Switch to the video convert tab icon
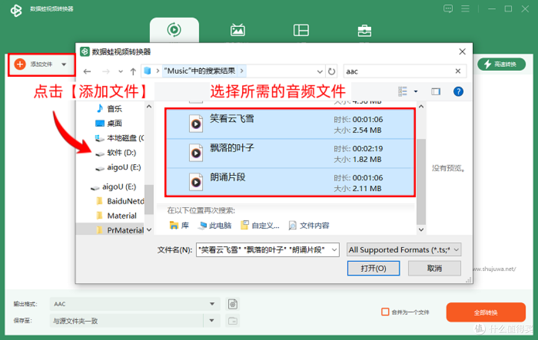This screenshot has width=538, height=340. pos(174,30)
